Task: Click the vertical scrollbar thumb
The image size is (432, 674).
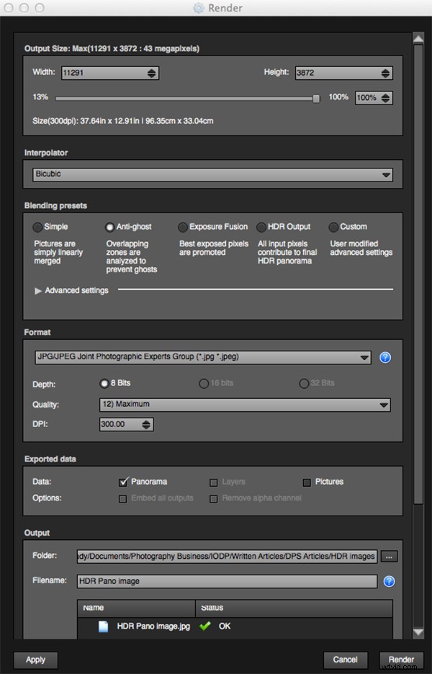Action: click(x=418, y=274)
